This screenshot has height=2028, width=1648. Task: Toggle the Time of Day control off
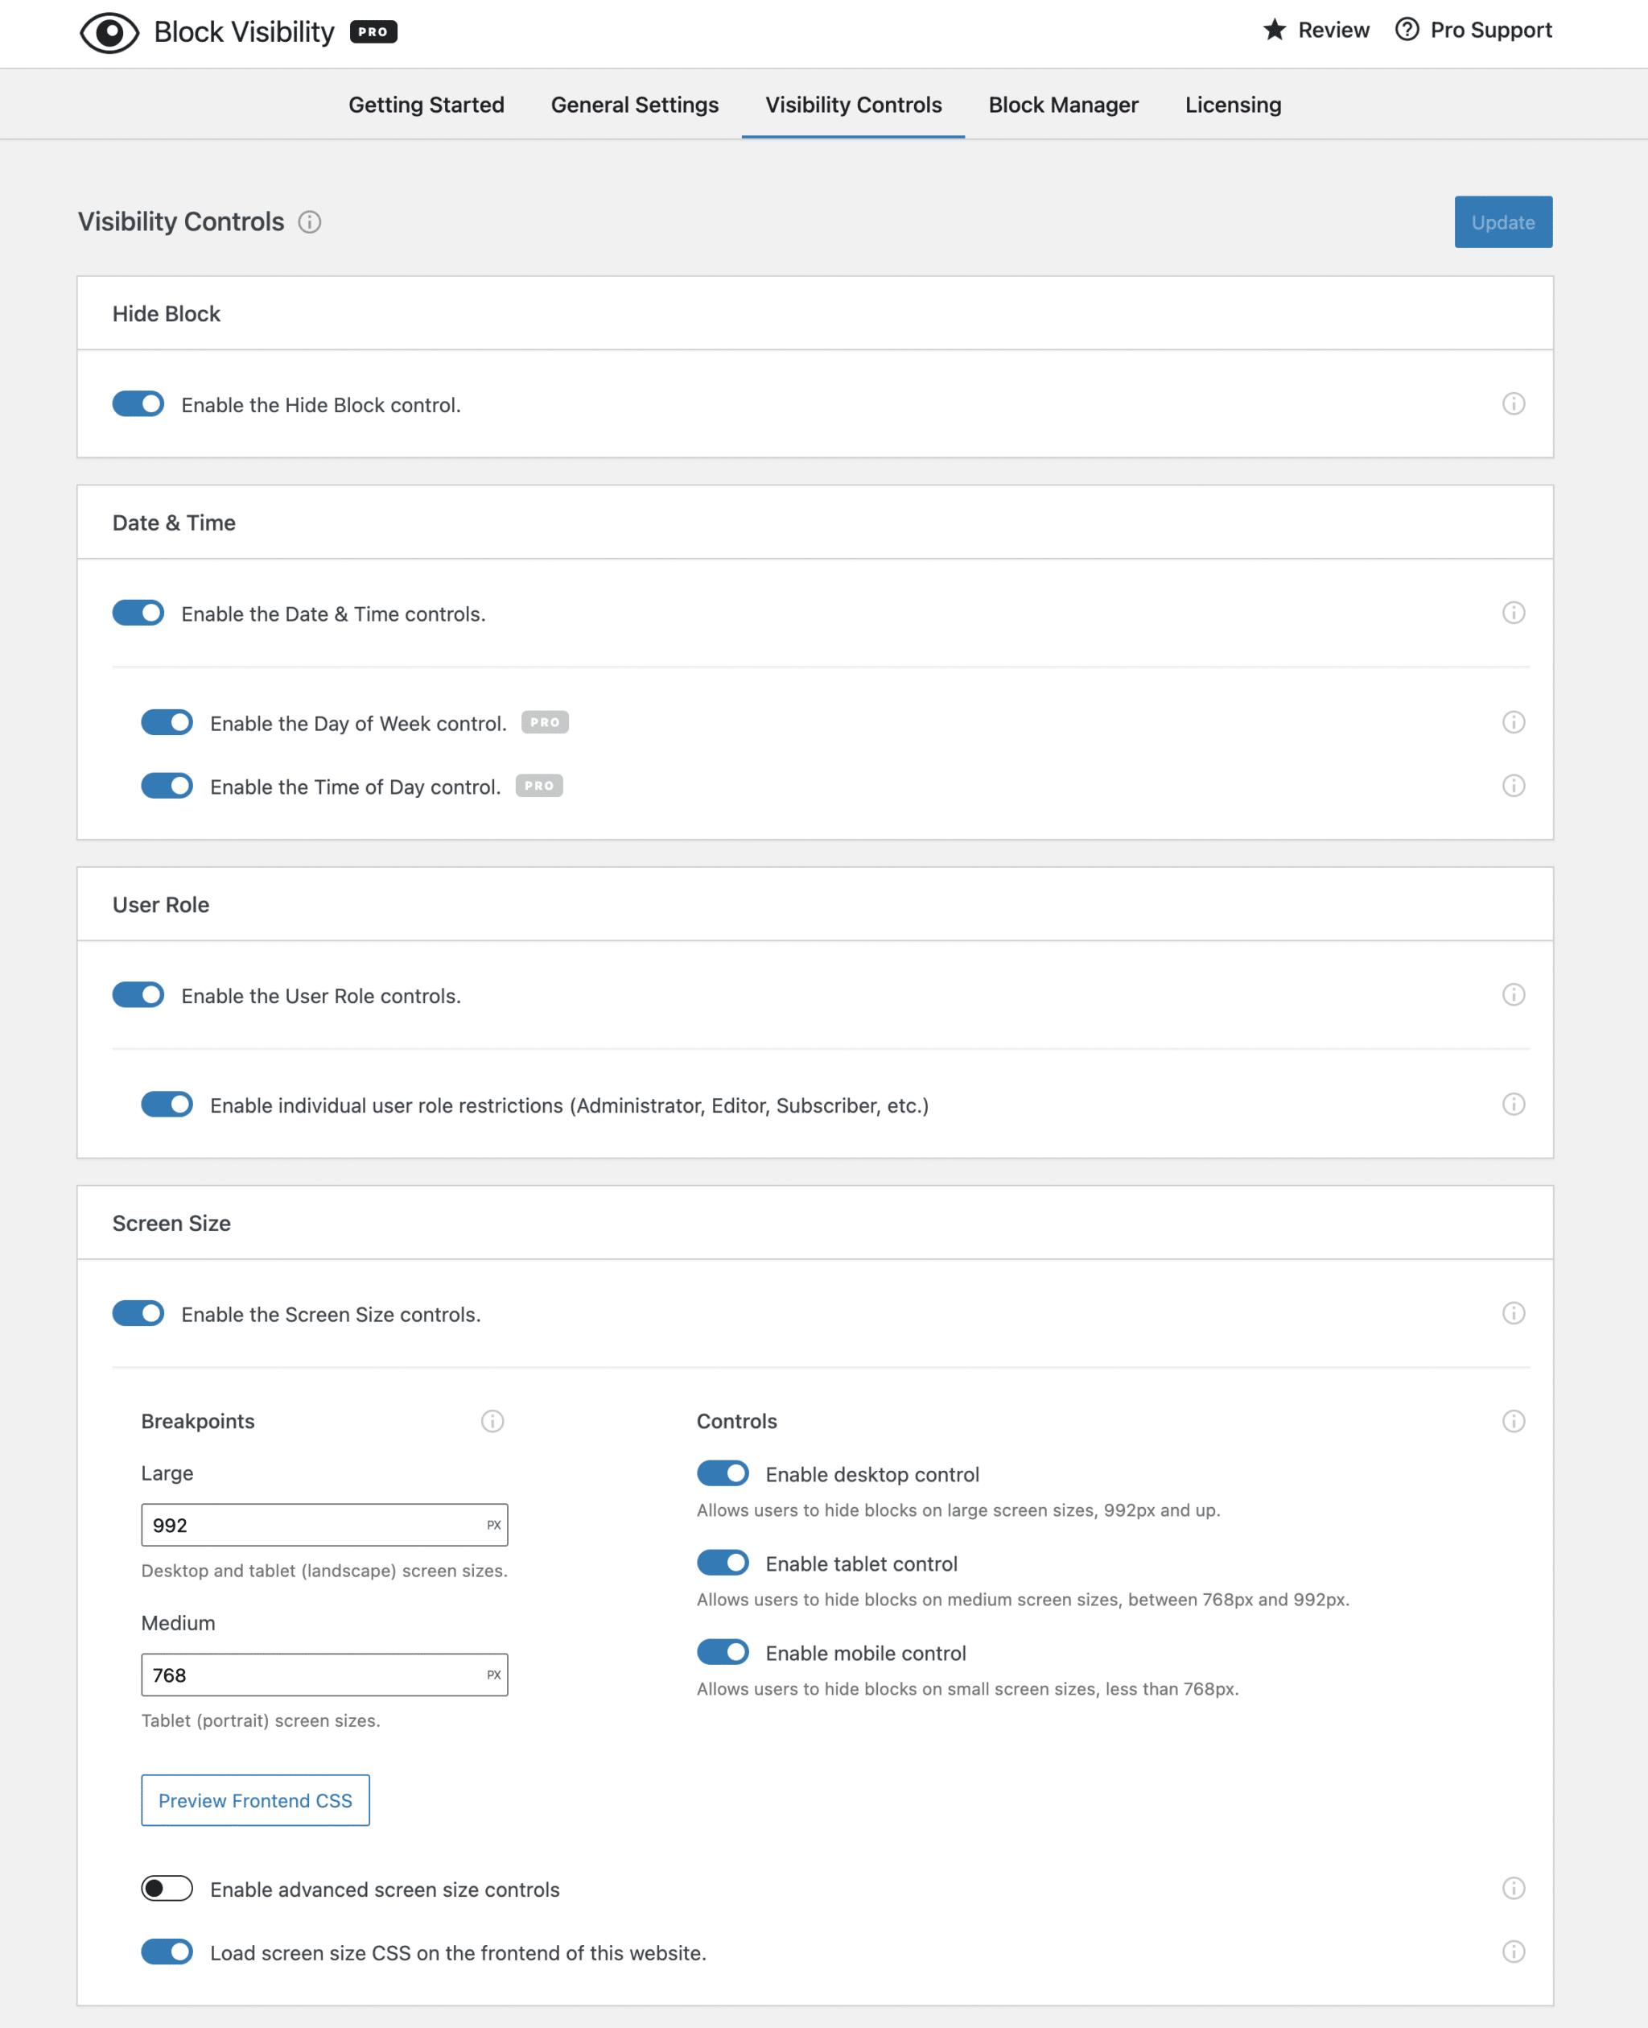(x=167, y=786)
